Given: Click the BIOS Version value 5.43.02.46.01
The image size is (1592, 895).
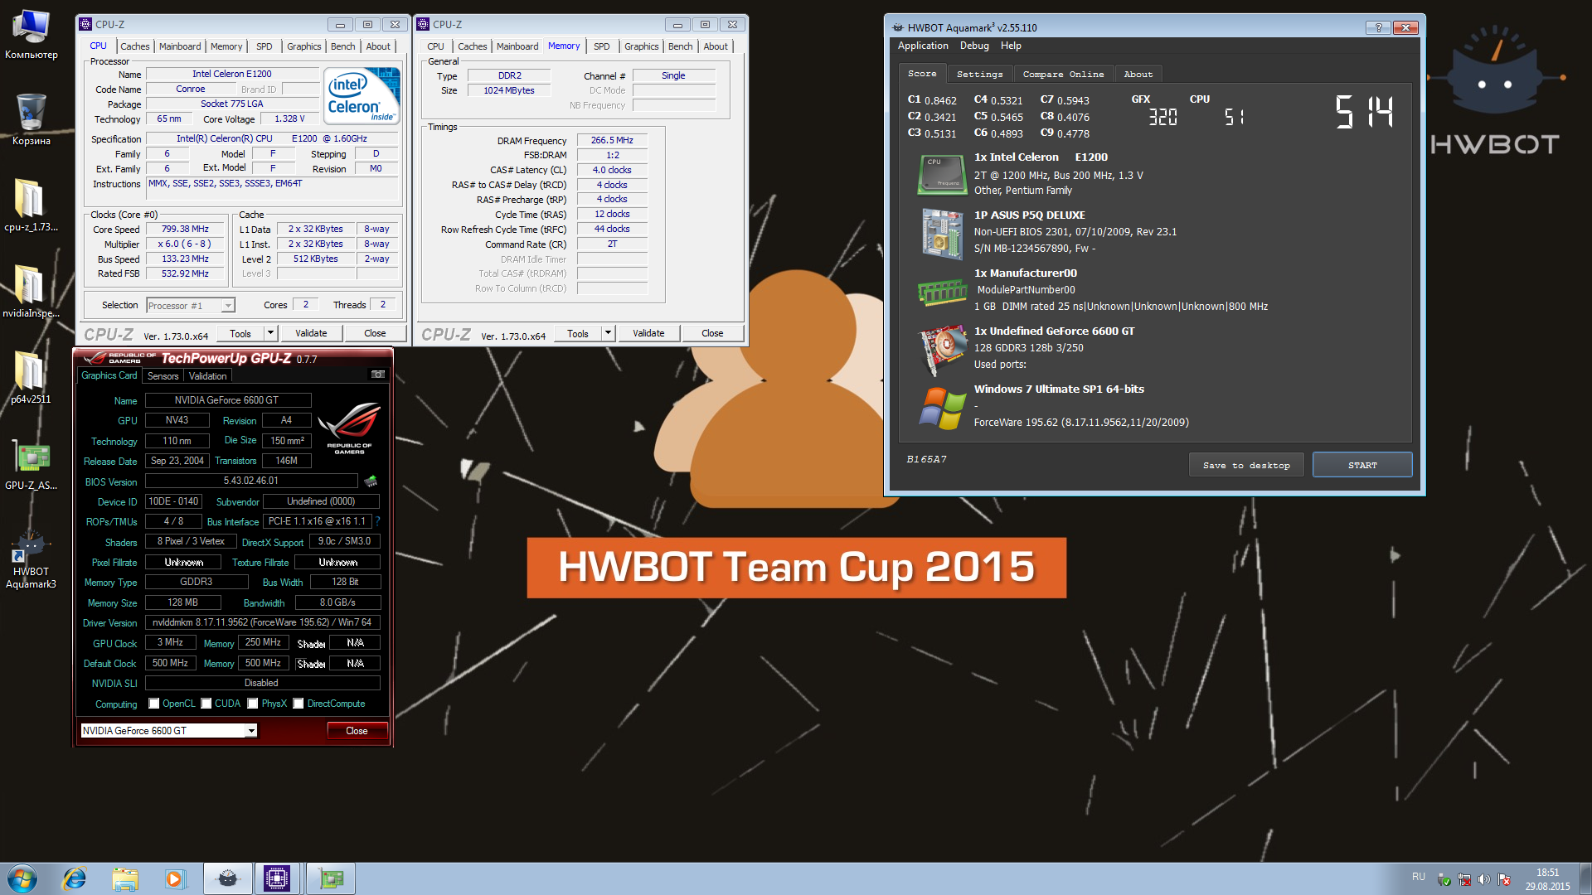Looking at the screenshot, I should tap(251, 481).
